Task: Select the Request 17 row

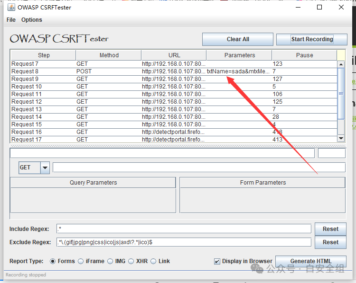Action: 174,140
